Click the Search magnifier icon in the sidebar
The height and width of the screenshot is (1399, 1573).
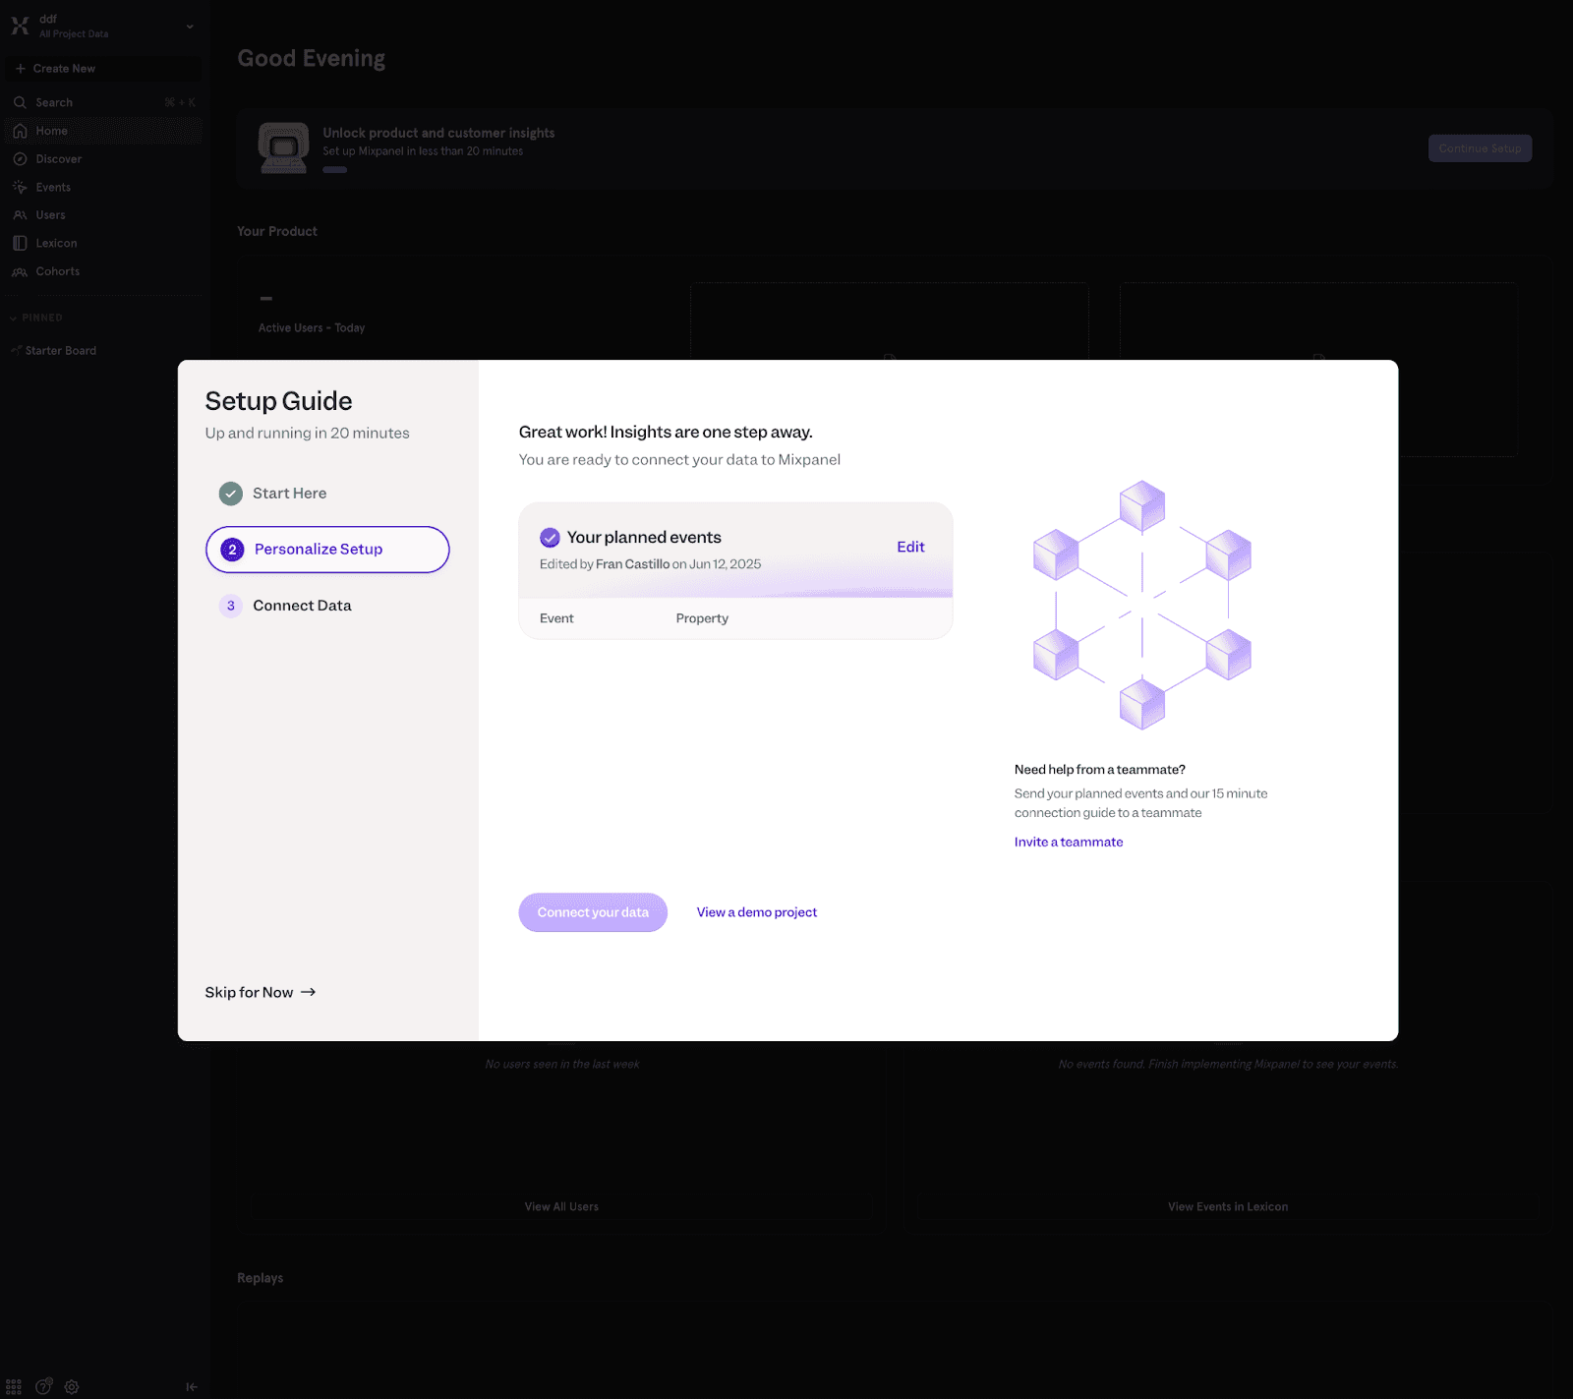(x=20, y=102)
